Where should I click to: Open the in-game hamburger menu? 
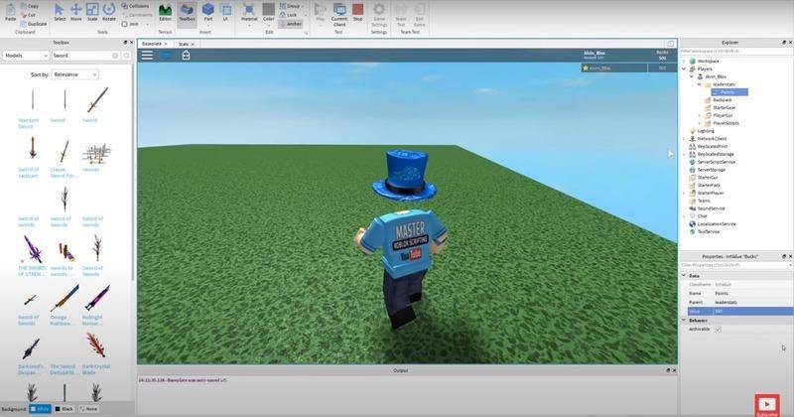tap(147, 56)
